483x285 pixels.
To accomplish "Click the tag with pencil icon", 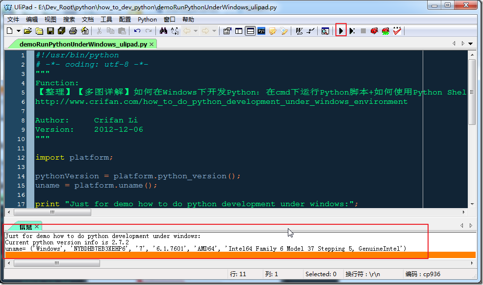I will [x=284, y=31].
